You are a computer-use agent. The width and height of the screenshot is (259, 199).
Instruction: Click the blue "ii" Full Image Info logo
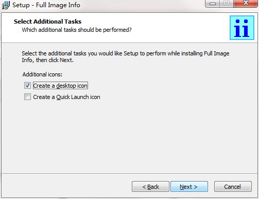click(x=242, y=28)
